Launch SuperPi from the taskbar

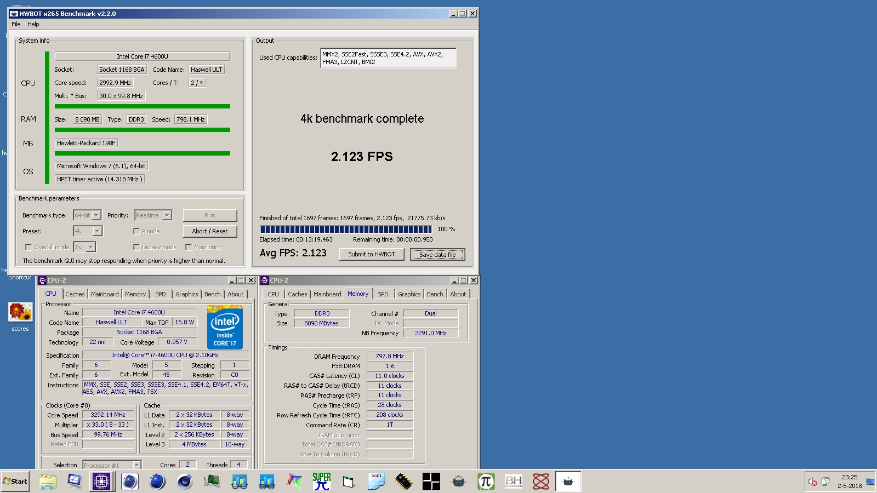322,481
